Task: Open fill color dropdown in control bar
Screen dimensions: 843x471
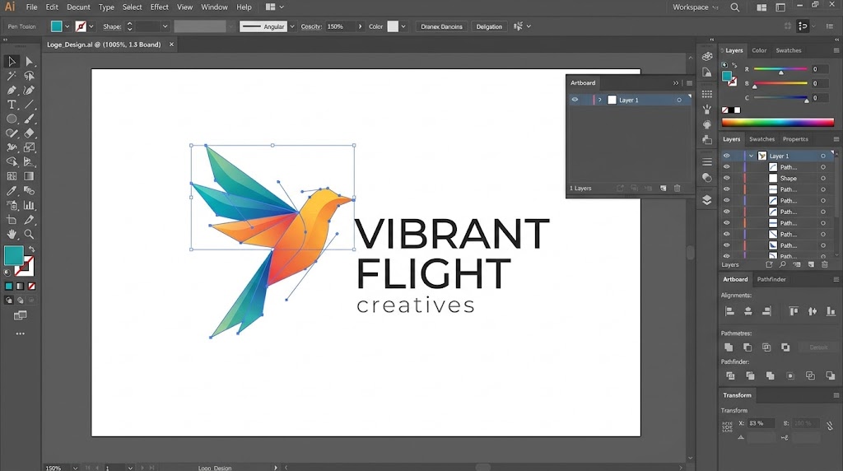Action: click(x=68, y=26)
